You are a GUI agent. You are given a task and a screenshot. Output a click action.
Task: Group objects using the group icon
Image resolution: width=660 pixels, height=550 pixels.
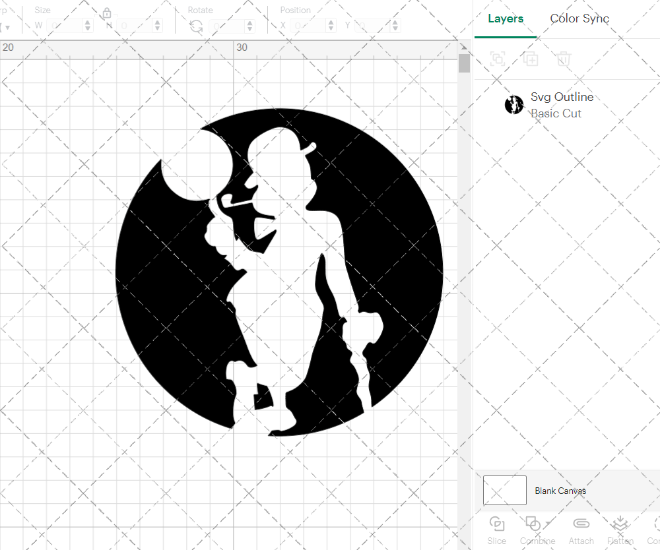(x=498, y=59)
